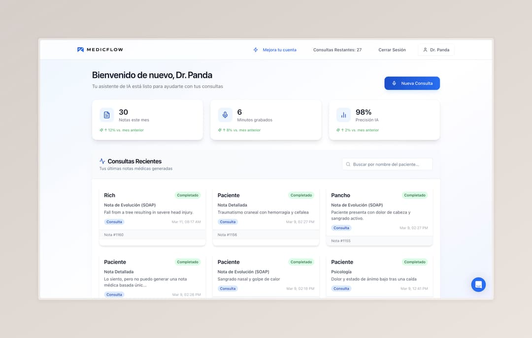Select Mejora tu cuenta link

[279, 50]
